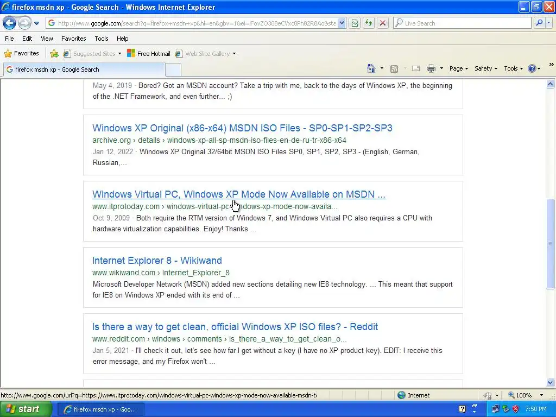This screenshot has height=417, width=556.
Task: Expand the privacy lock dropdown in status bar
Action: pos(497,395)
